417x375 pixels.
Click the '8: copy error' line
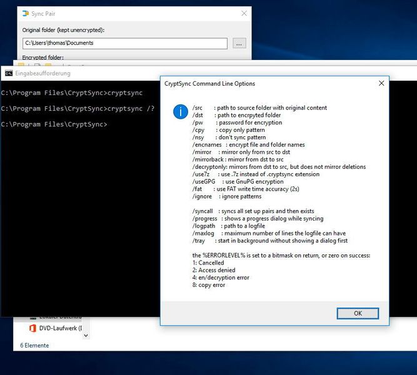209,285
